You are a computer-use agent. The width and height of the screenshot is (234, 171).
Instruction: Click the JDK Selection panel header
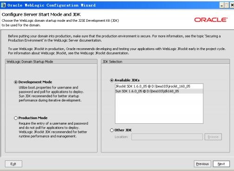[165, 62]
